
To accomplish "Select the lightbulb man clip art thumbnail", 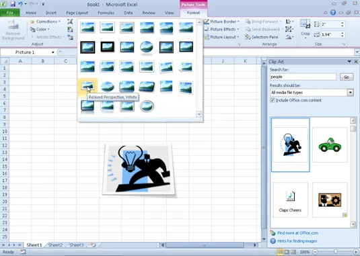I will click(291, 145).
